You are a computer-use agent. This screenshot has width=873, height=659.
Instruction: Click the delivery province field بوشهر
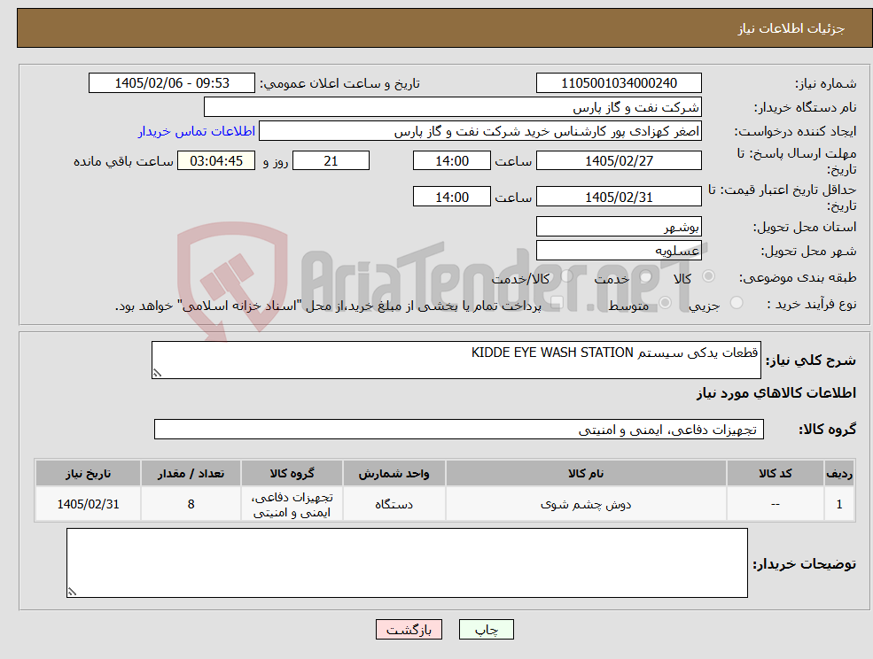click(x=619, y=227)
